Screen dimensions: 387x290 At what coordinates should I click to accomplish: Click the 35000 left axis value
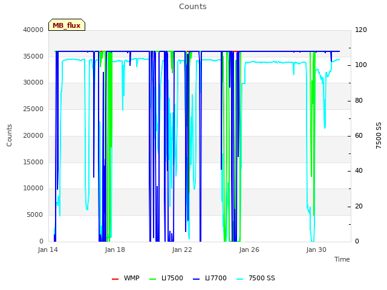33,56
